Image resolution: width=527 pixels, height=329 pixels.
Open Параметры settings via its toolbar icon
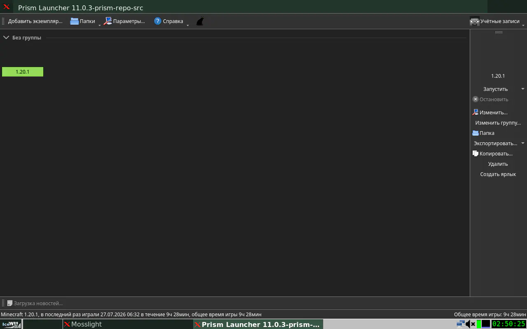[x=108, y=21]
